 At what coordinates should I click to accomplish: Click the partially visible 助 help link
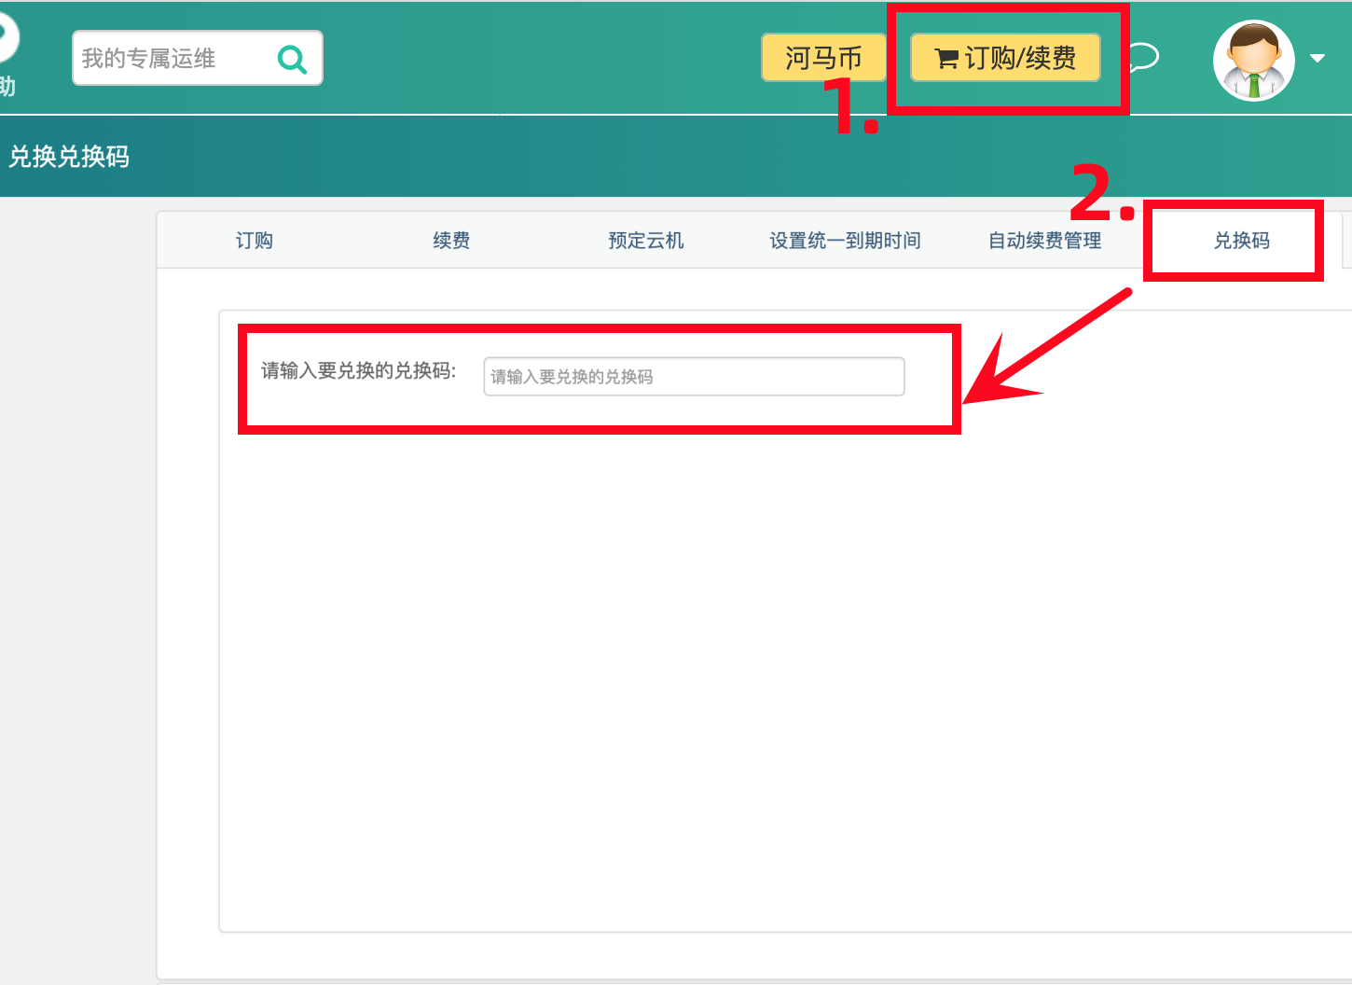(x=7, y=87)
